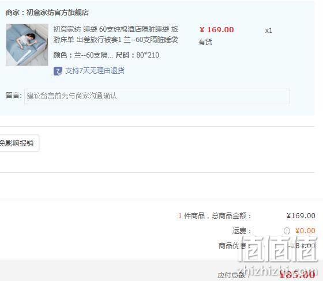The height and width of the screenshot is (281, 323).
Task: Click the 支持7天无理由退货 text link
Action: pyautogui.click(x=95, y=71)
